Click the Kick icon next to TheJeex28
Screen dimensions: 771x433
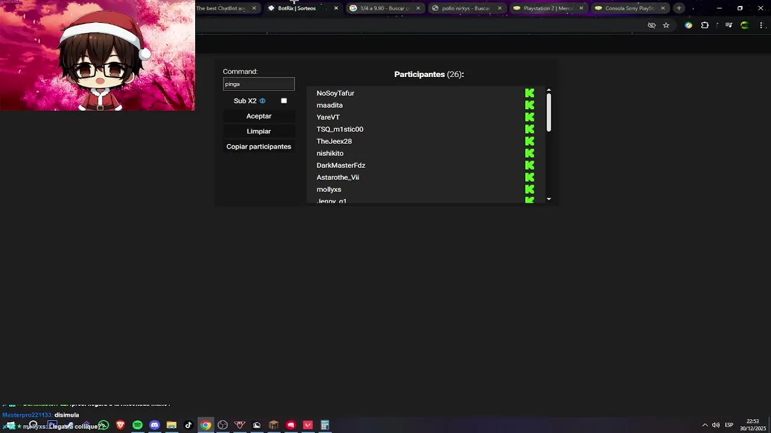pyautogui.click(x=529, y=141)
